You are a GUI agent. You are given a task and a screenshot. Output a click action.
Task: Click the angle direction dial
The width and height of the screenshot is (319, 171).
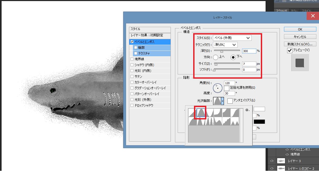[x=218, y=88]
